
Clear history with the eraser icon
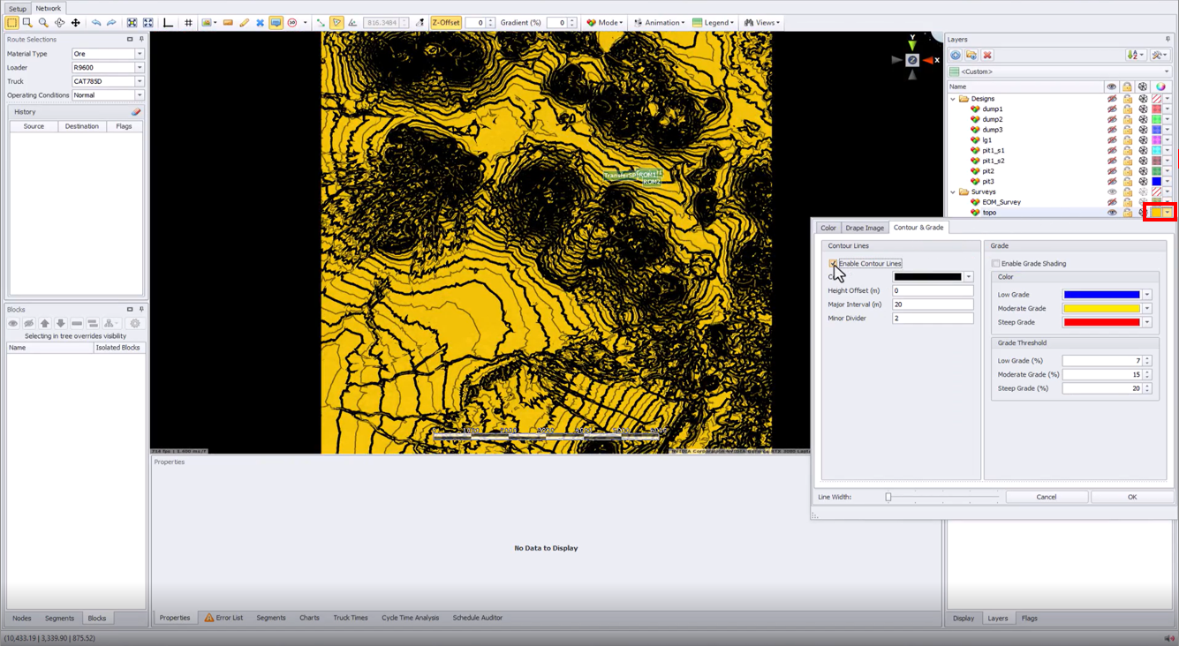coord(136,112)
